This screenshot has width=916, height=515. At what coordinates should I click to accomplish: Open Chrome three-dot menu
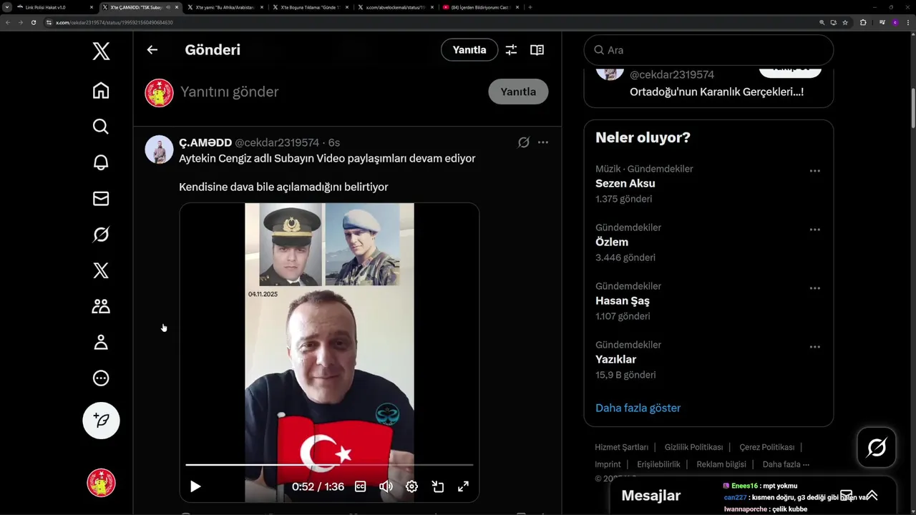coord(907,22)
